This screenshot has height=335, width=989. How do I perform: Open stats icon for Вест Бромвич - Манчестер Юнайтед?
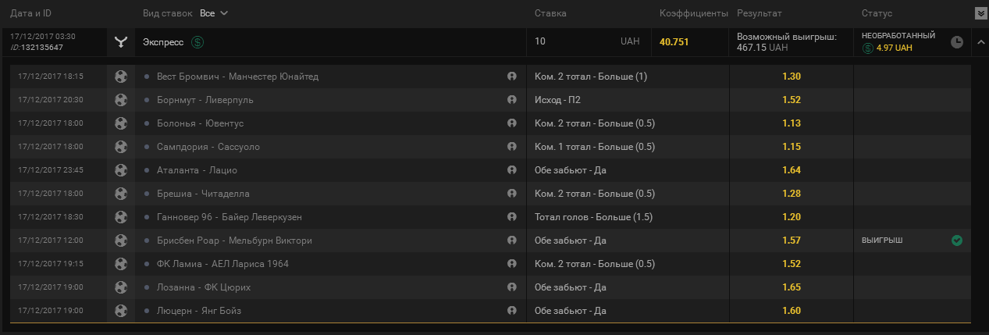pos(512,77)
